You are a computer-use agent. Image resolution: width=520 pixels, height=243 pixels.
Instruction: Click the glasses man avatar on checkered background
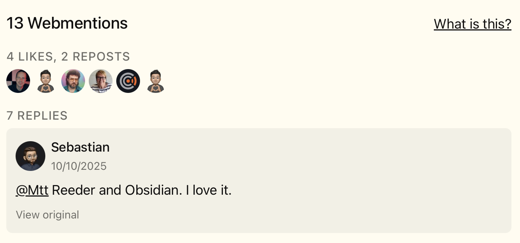18,81
